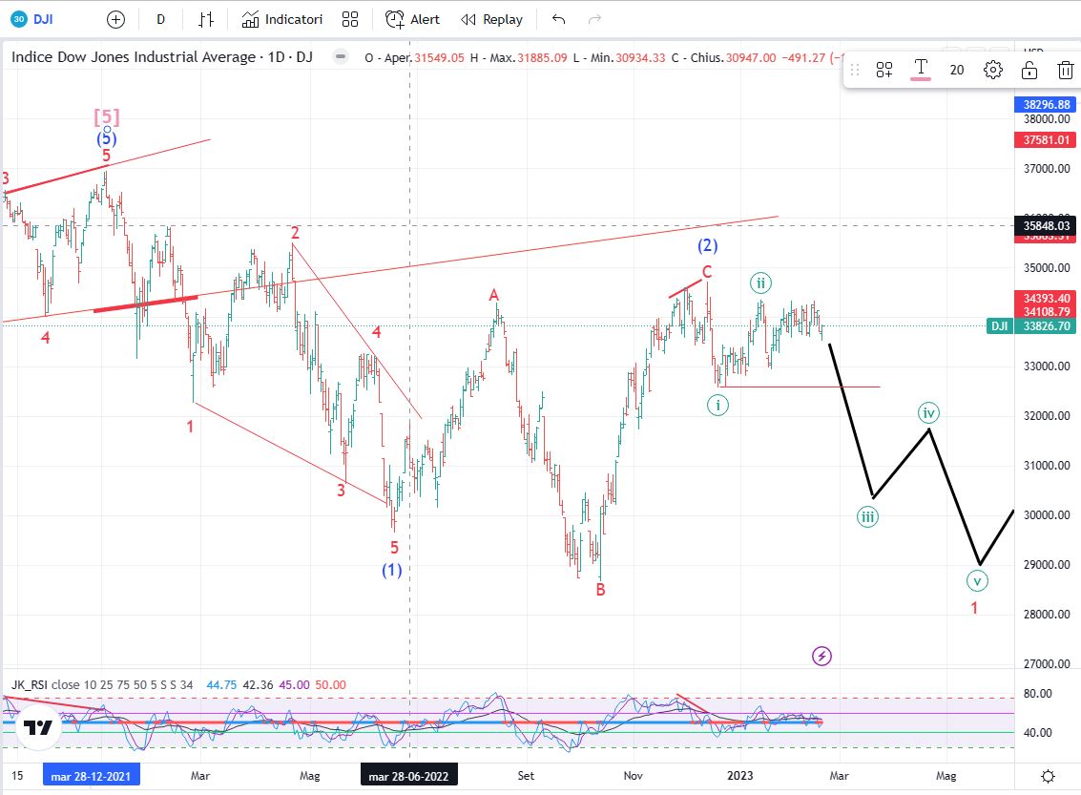Click the high value 31885.09
The image size is (1081, 795).
point(542,58)
